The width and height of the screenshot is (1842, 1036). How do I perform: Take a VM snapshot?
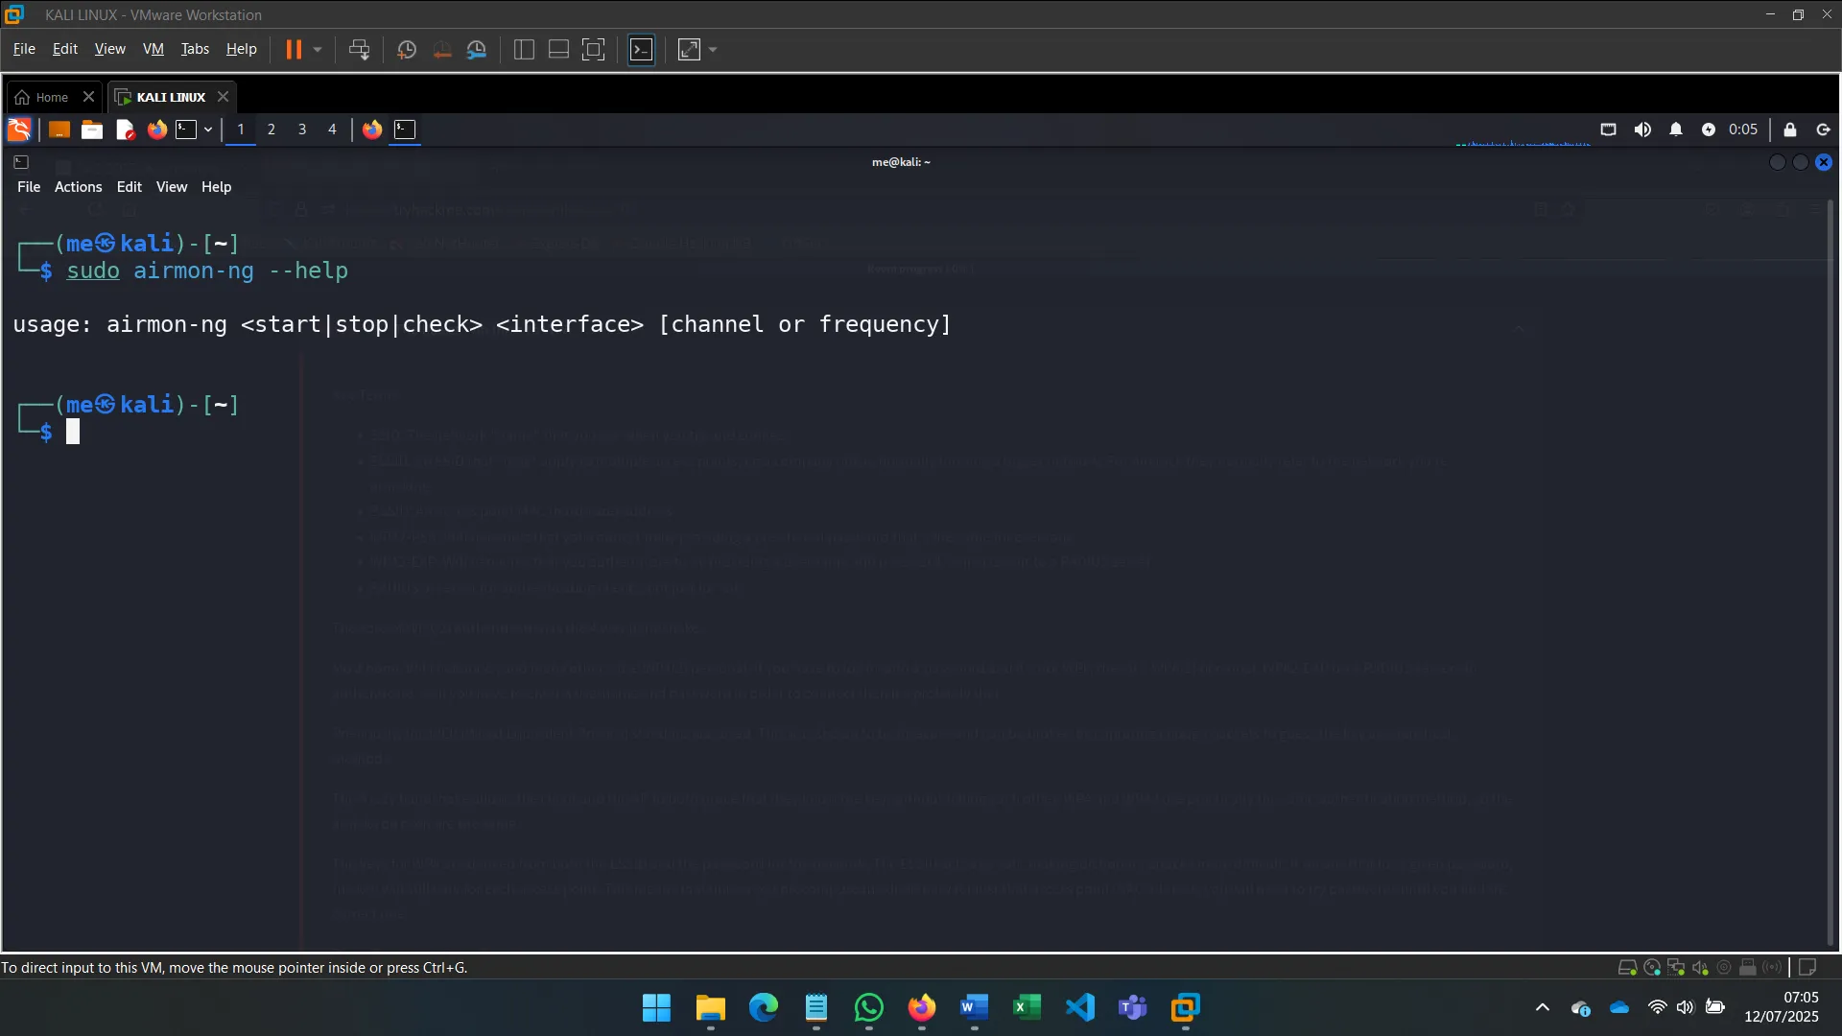click(407, 50)
